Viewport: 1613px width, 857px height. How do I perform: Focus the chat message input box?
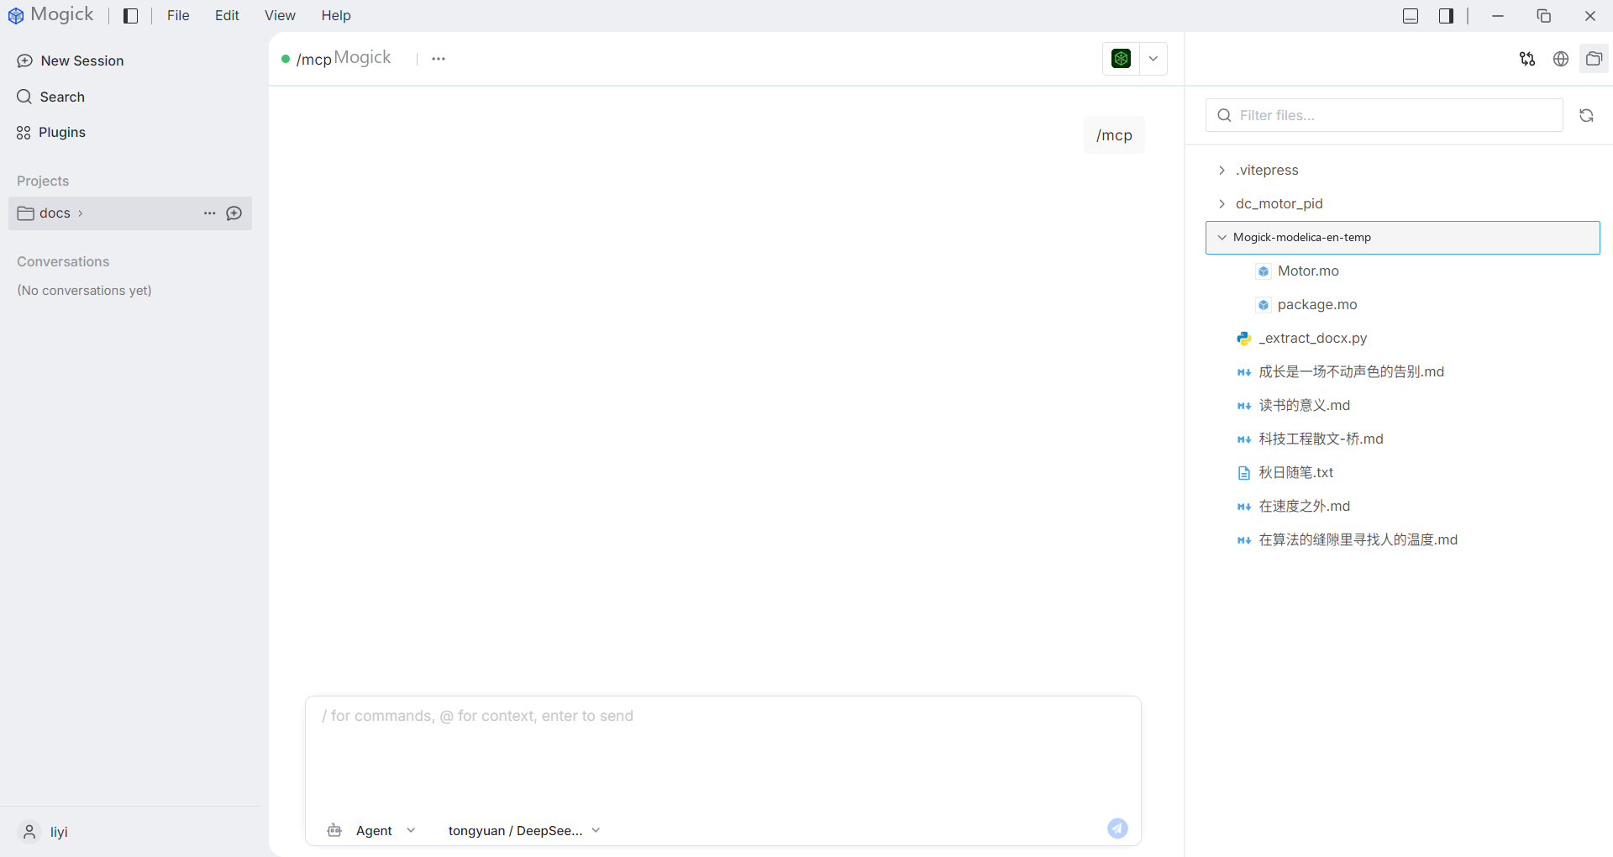pyautogui.click(x=722, y=752)
